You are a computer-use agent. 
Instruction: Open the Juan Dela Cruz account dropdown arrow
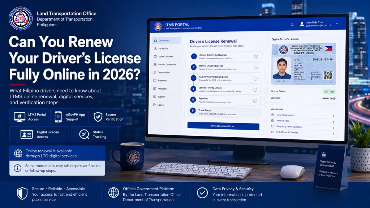[337, 23]
